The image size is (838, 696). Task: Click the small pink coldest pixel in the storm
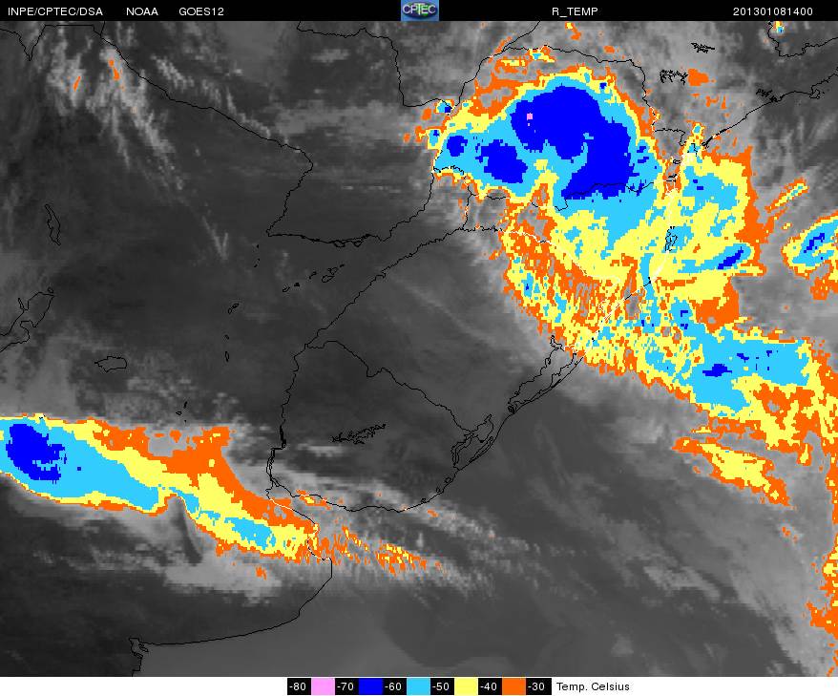[x=530, y=116]
